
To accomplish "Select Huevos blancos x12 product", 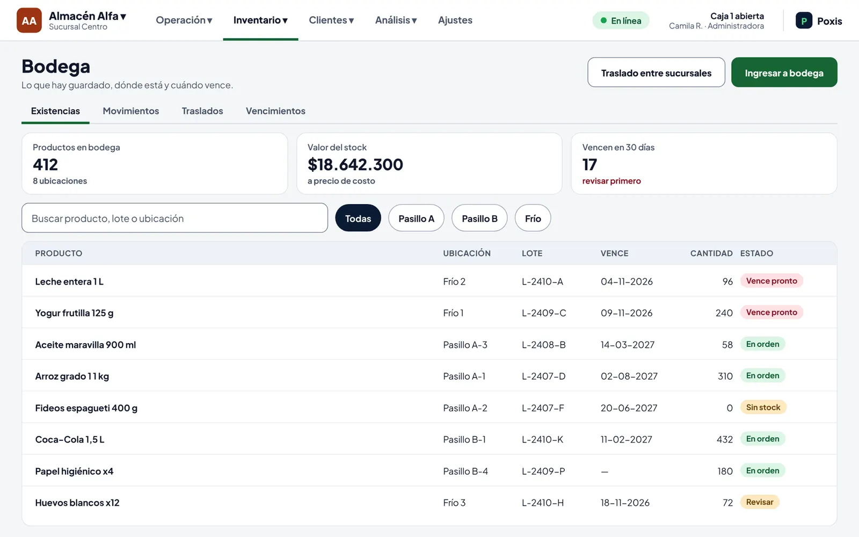I will tap(77, 503).
